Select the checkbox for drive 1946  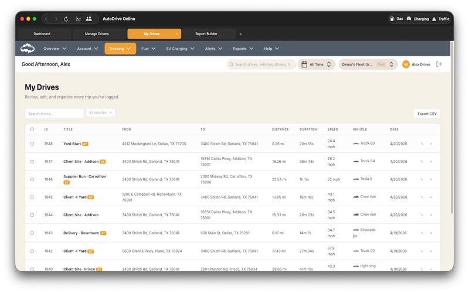coord(32,179)
